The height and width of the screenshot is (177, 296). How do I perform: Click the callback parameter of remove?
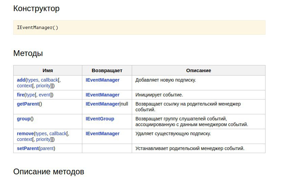click(x=58, y=134)
